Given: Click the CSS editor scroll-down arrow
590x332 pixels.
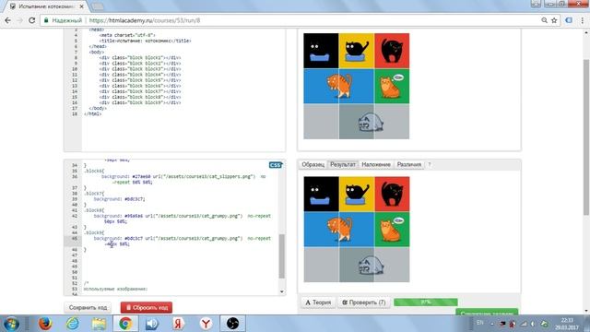Looking at the screenshot, I should point(281,291).
